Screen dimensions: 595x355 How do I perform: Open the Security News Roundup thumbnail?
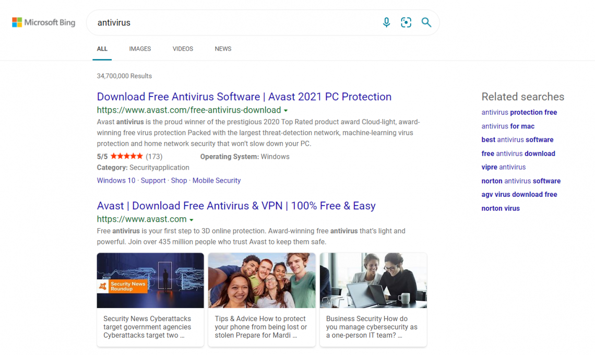[x=150, y=281]
